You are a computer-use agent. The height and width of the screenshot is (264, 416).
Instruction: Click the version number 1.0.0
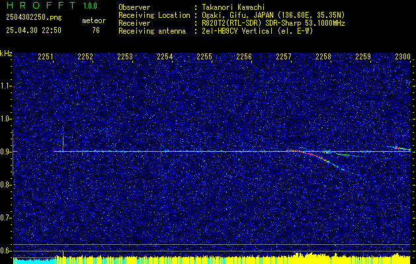(90, 6)
